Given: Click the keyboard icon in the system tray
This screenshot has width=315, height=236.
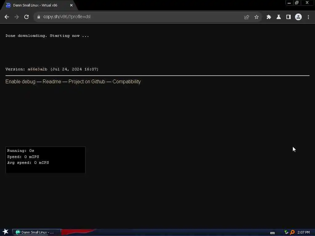Looking at the screenshot, I should tap(273, 233).
